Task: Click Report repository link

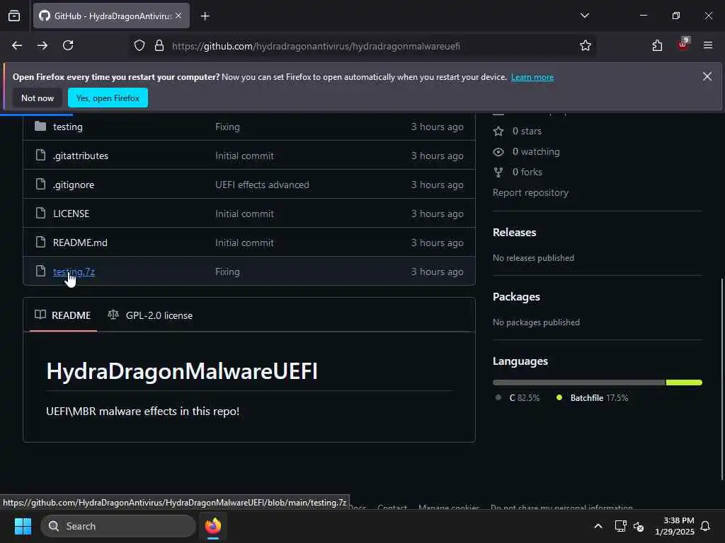Action: (530, 192)
